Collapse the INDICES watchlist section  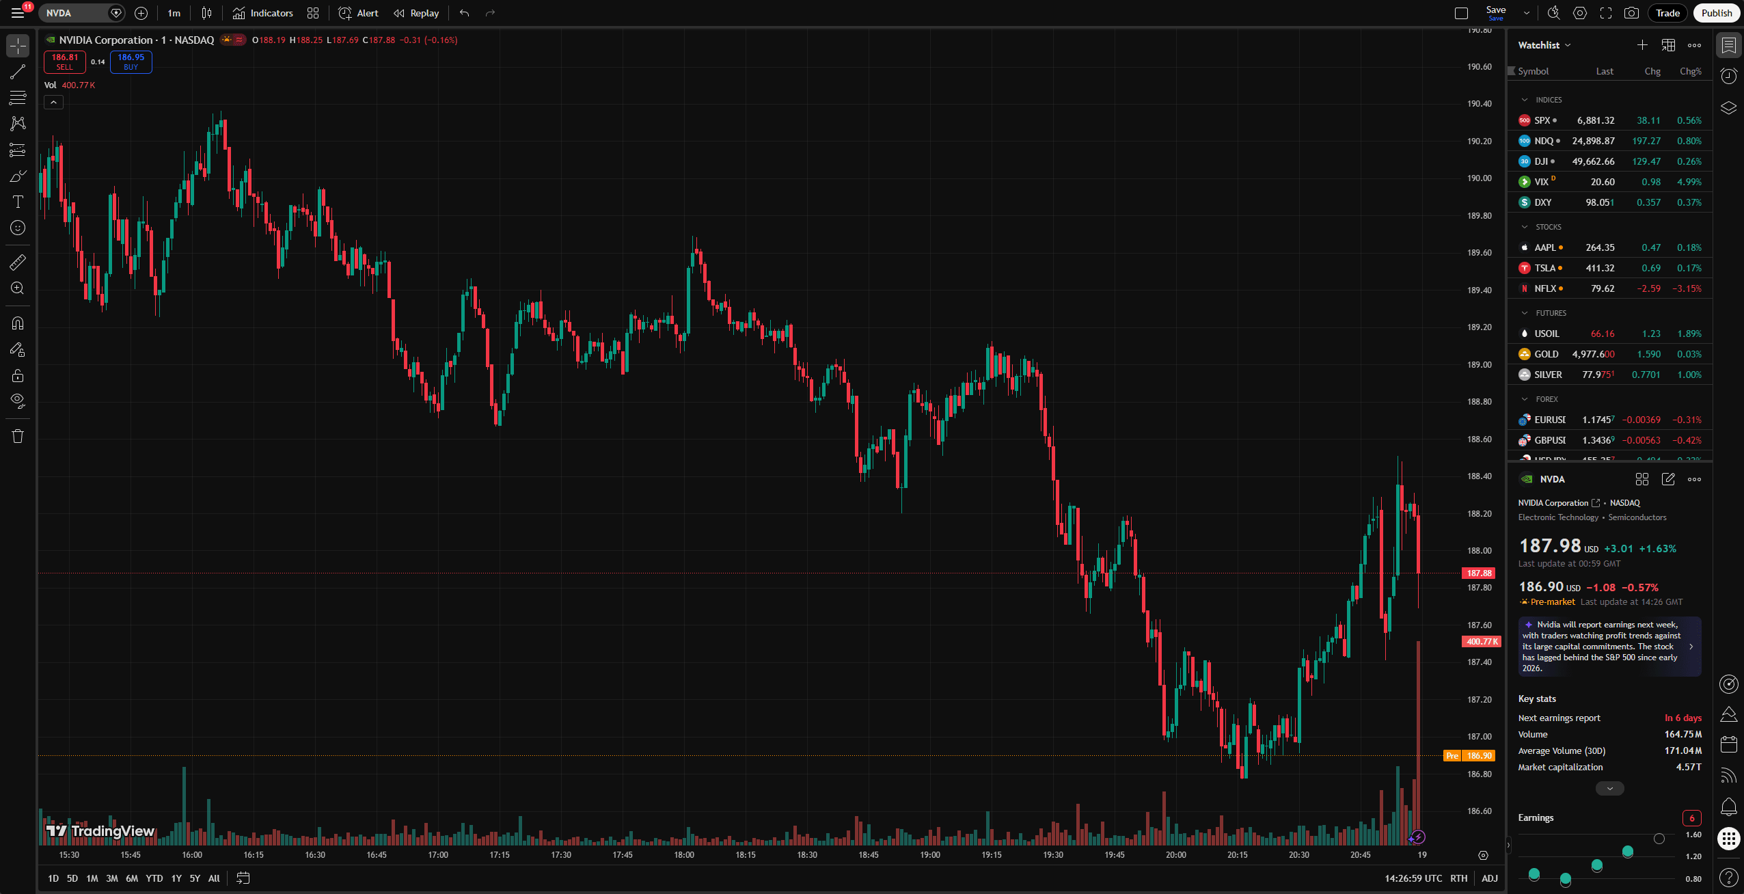pos(1525,99)
